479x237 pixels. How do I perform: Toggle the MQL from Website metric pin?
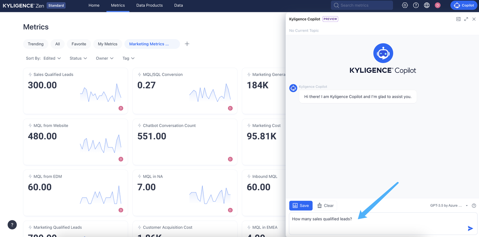click(30, 125)
